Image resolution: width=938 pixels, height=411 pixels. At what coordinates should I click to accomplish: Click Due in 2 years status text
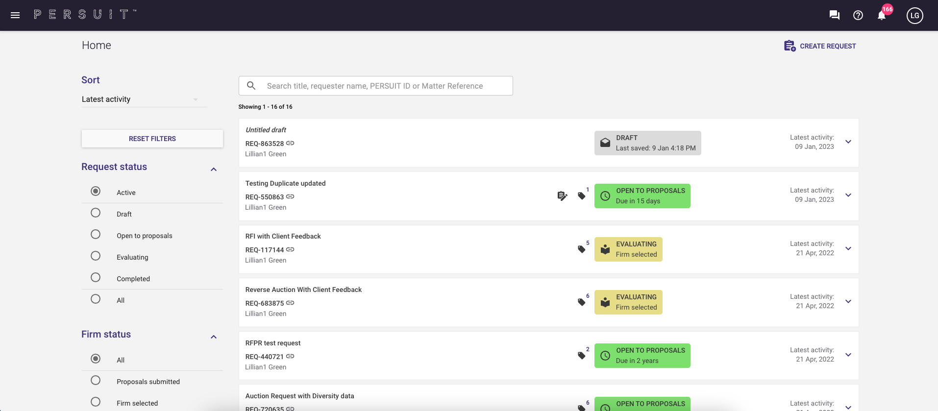tap(637, 361)
